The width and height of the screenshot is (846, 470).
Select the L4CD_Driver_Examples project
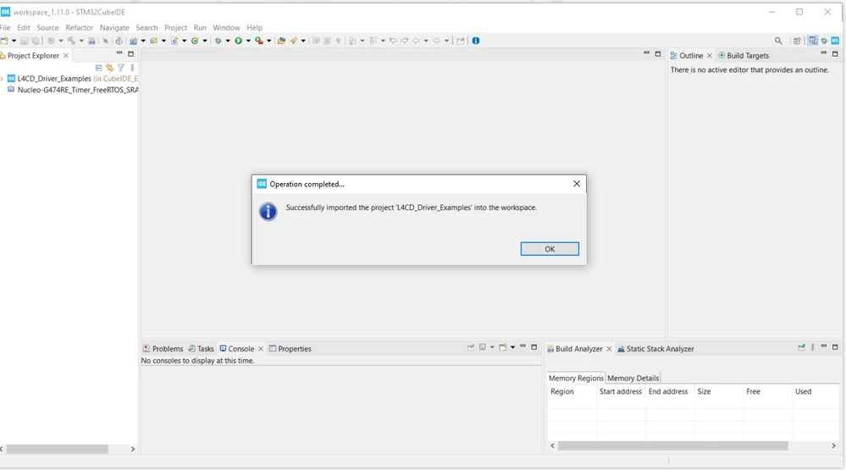coord(54,79)
